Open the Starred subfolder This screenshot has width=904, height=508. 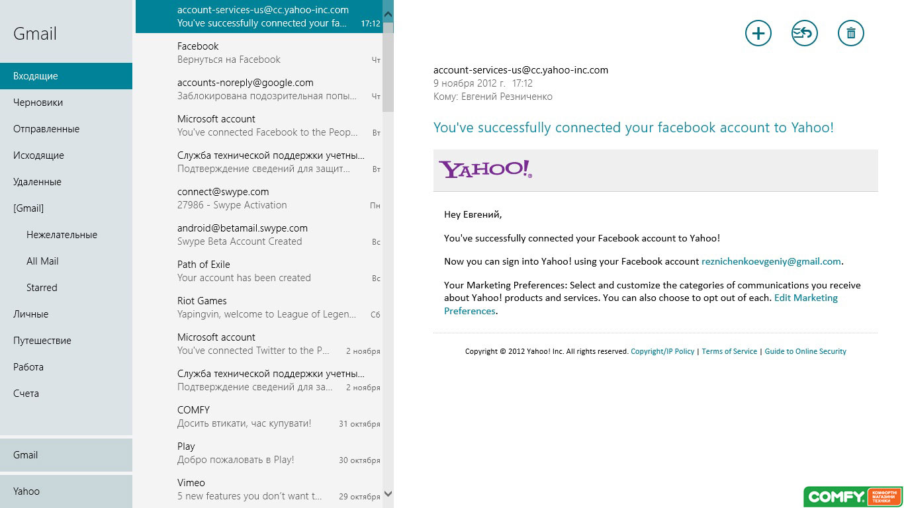[x=66, y=288]
